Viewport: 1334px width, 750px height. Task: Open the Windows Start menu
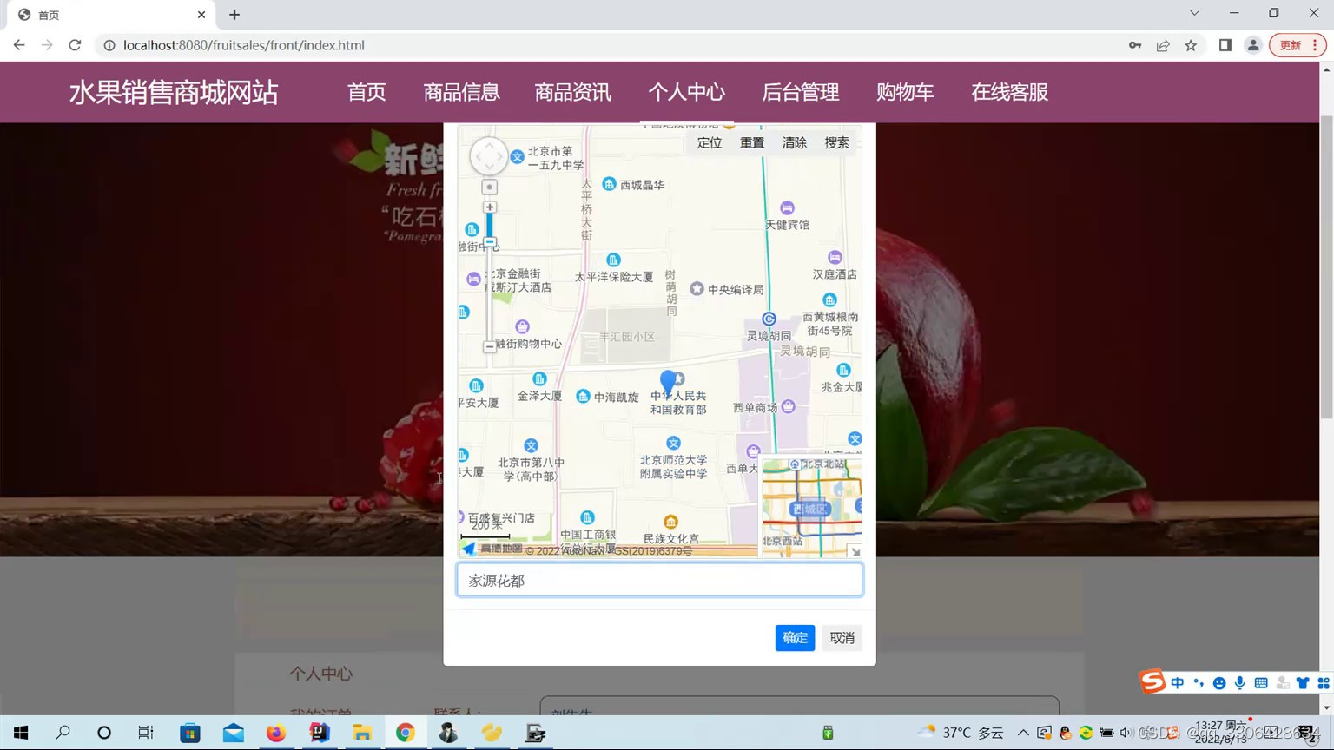tap(21, 733)
